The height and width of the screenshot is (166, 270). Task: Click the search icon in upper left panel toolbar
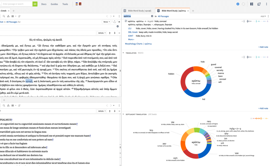coord(4,16)
